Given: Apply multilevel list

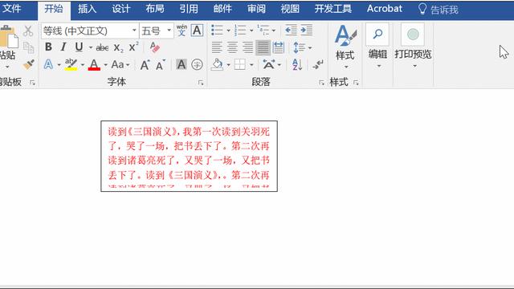Looking at the screenshot, I should (263, 31).
